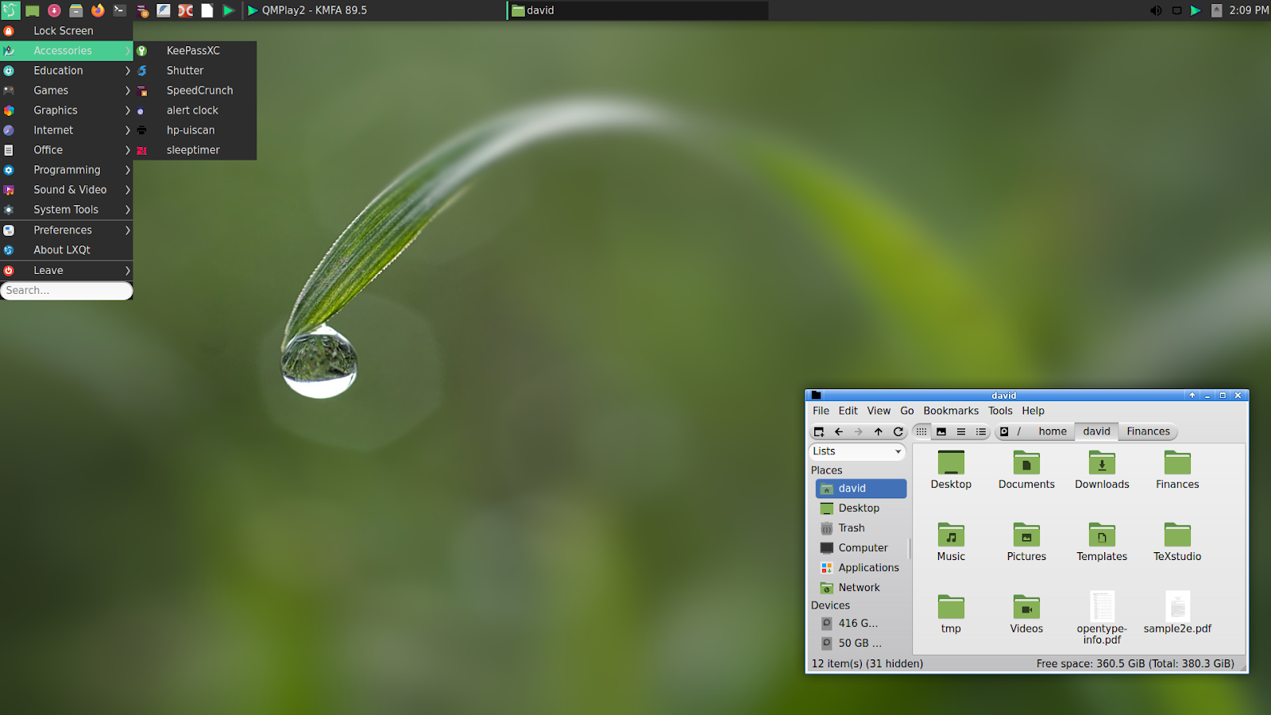
Task: Reload the folder with the refresh icon
Action: (898, 431)
